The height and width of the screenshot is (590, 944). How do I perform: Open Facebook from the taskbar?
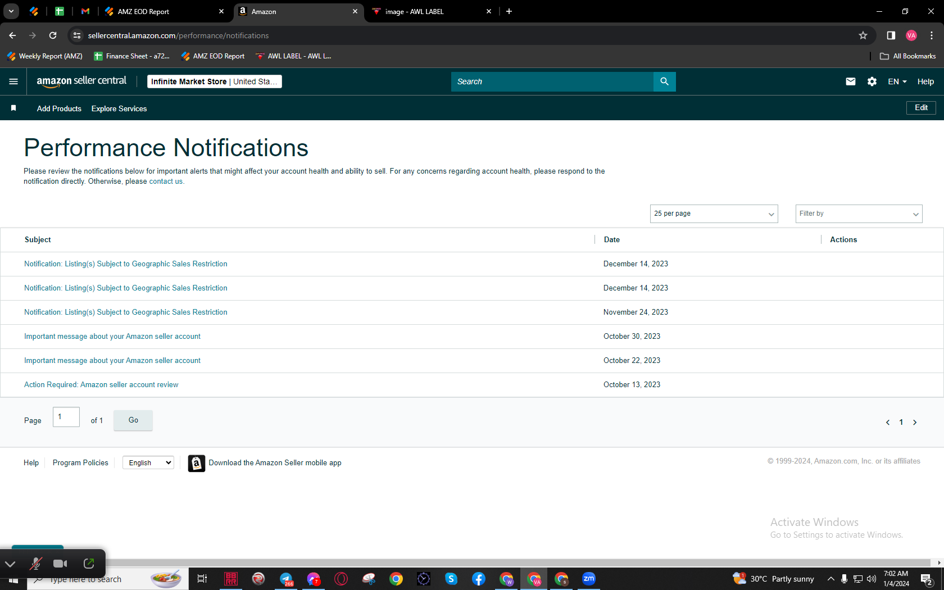coord(479,579)
